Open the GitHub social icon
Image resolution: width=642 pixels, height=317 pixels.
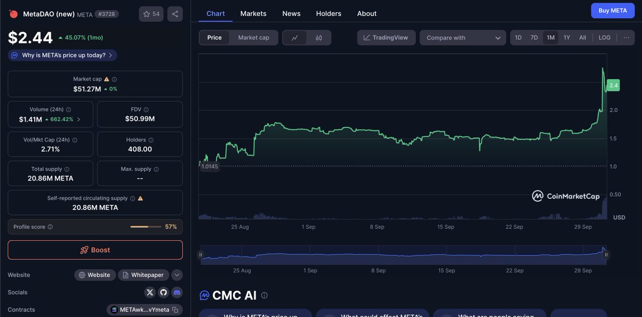coord(163,292)
